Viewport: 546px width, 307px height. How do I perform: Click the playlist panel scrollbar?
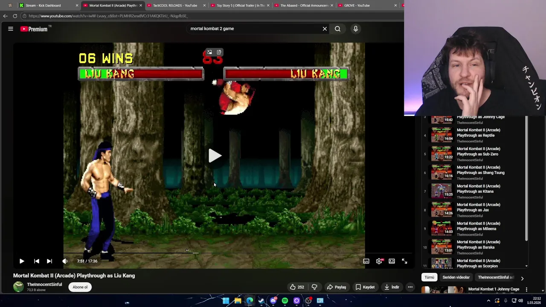[526, 178]
